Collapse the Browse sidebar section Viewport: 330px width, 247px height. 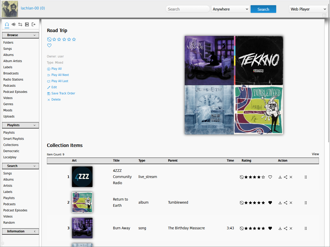pyautogui.click(x=20, y=35)
